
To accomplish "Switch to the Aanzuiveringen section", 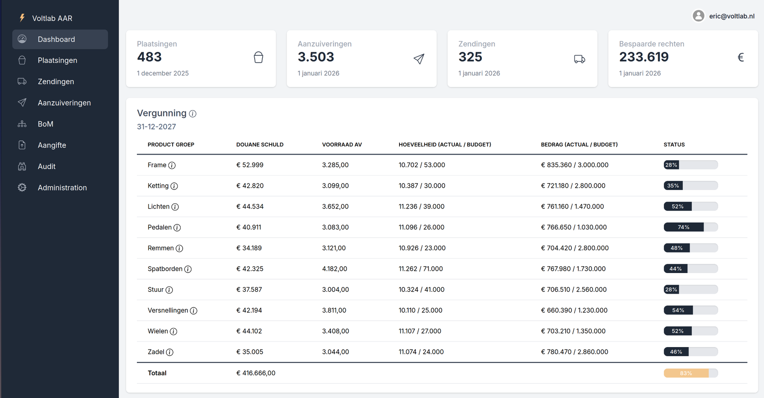I will click(x=64, y=102).
